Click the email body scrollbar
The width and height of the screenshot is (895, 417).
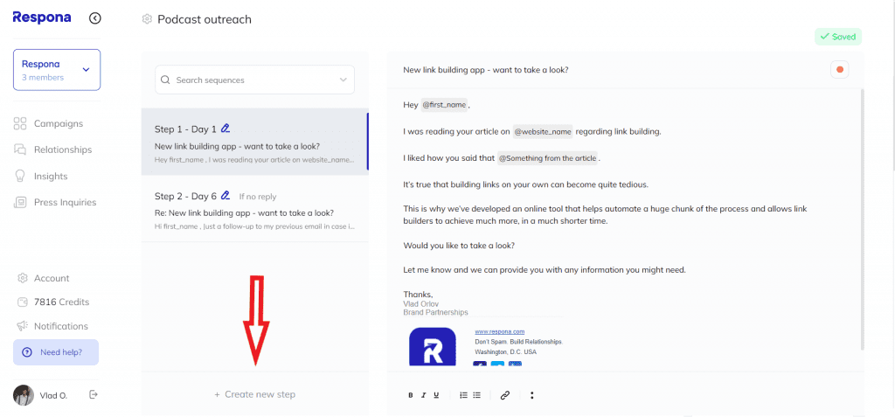(863, 219)
